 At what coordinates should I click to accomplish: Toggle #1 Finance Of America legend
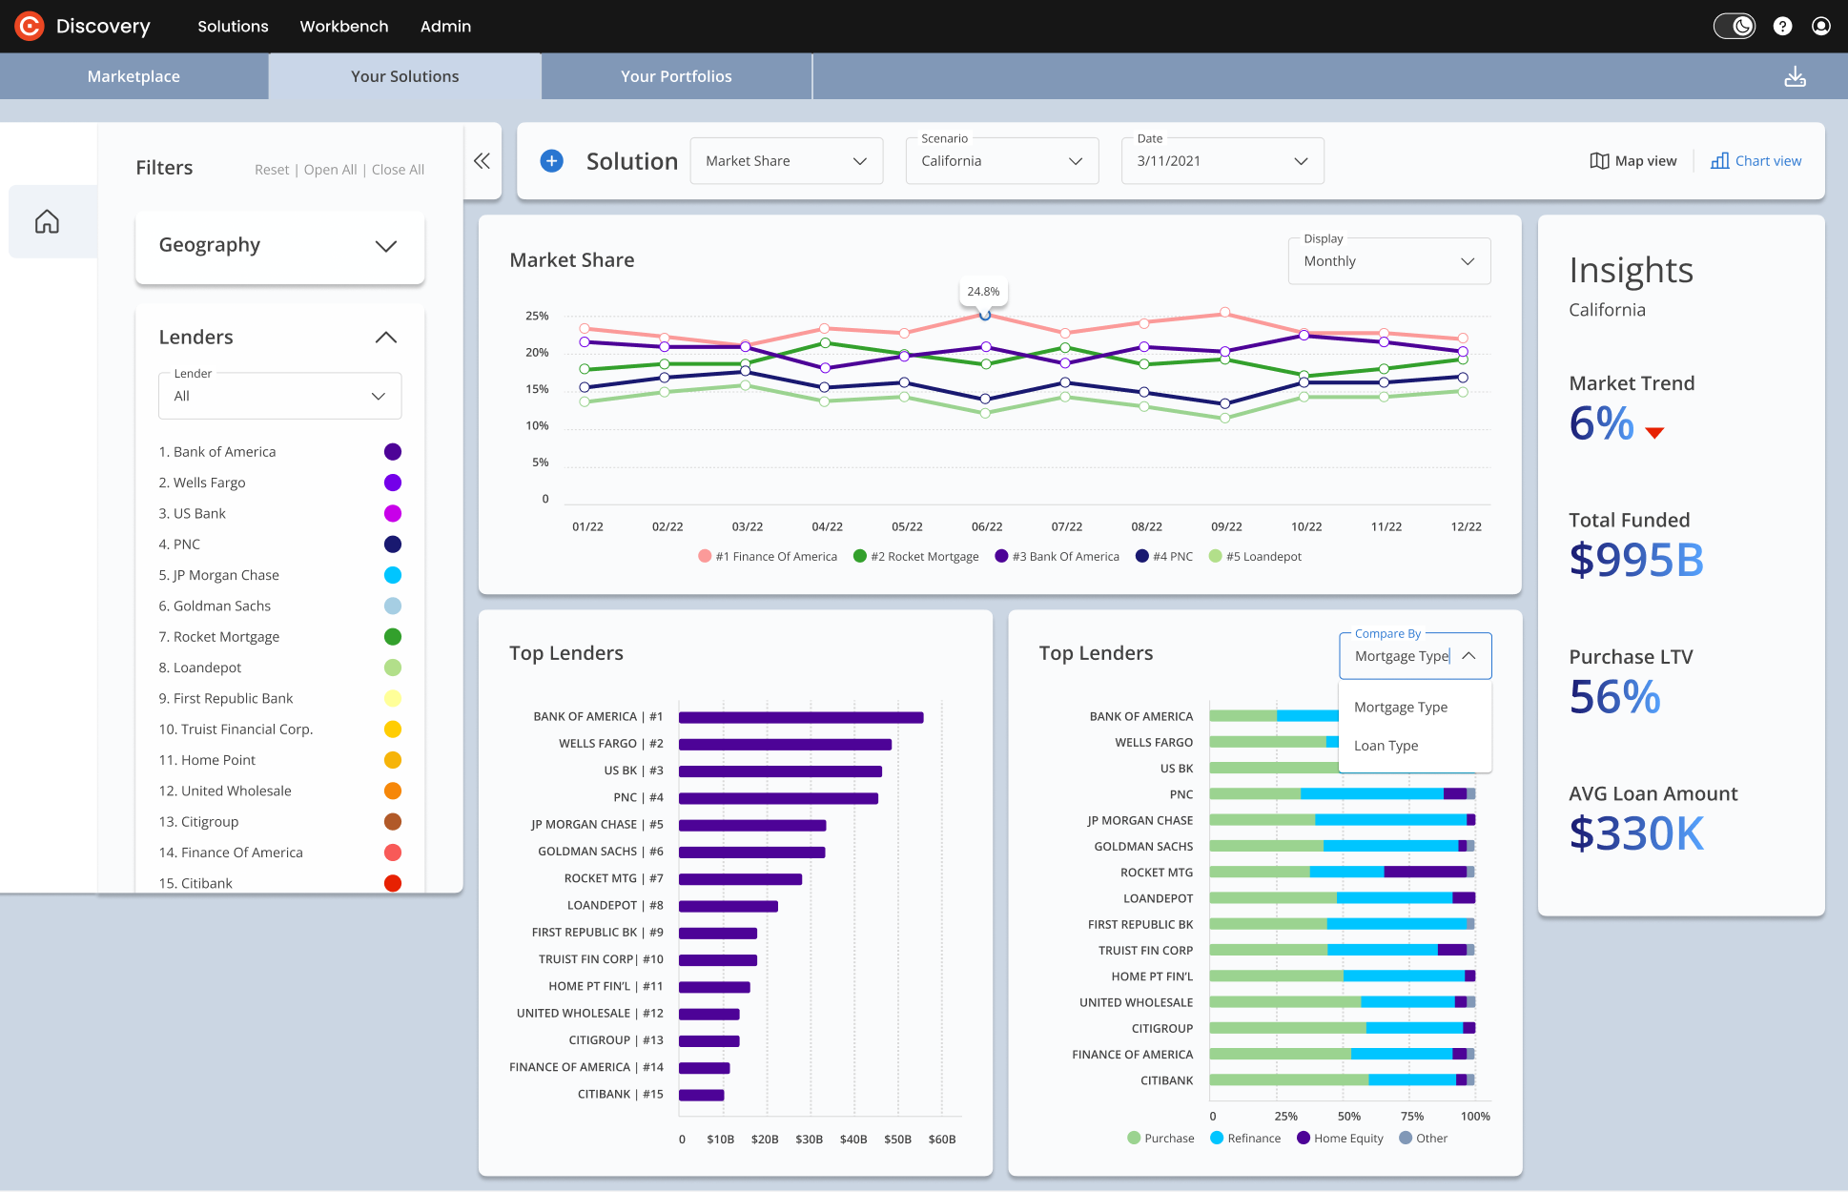coord(768,557)
